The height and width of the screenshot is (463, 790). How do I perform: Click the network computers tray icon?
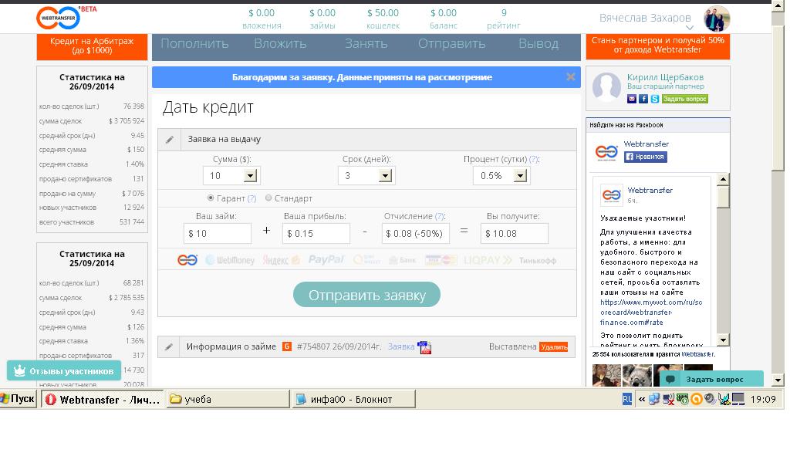point(654,399)
